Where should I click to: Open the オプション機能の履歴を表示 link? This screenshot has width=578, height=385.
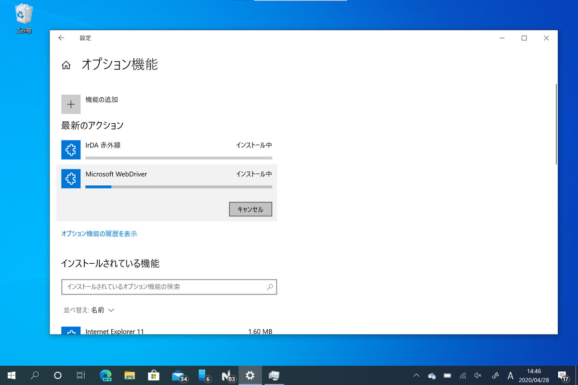[99, 233]
